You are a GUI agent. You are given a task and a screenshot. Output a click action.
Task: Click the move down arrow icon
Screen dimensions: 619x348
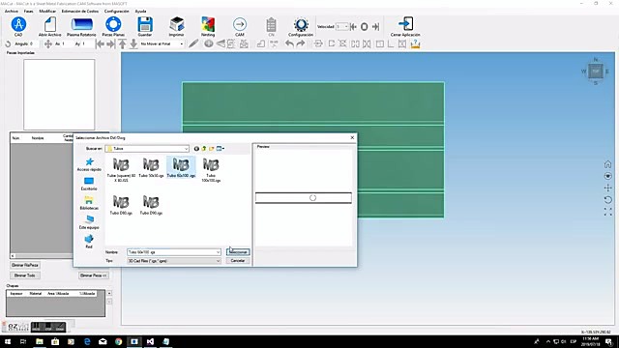pyautogui.click(x=133, y=43)
